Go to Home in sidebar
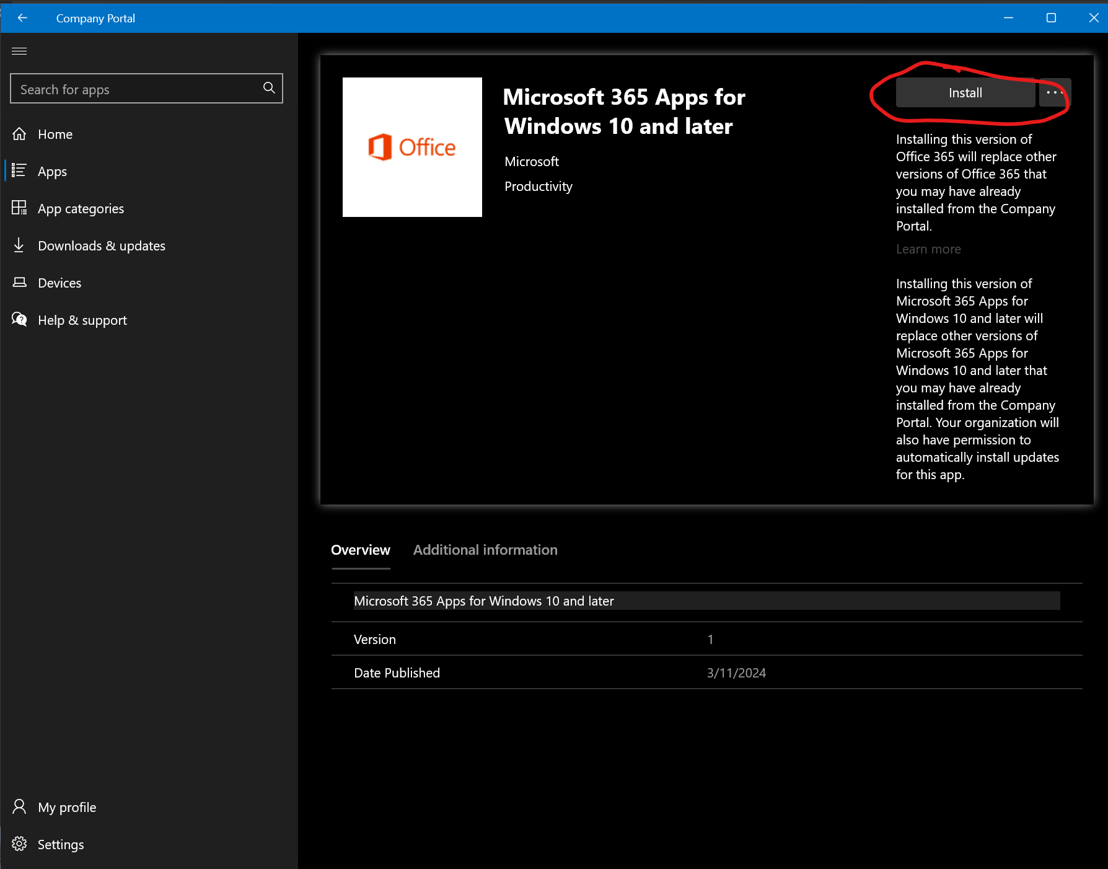 point(55,135)
